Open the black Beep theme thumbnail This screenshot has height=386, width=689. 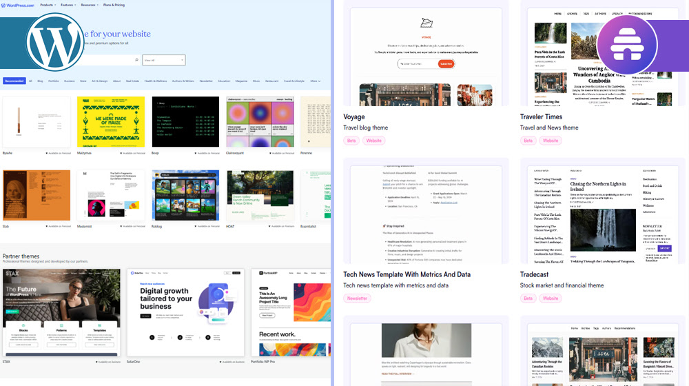click(x=185, y=122)
